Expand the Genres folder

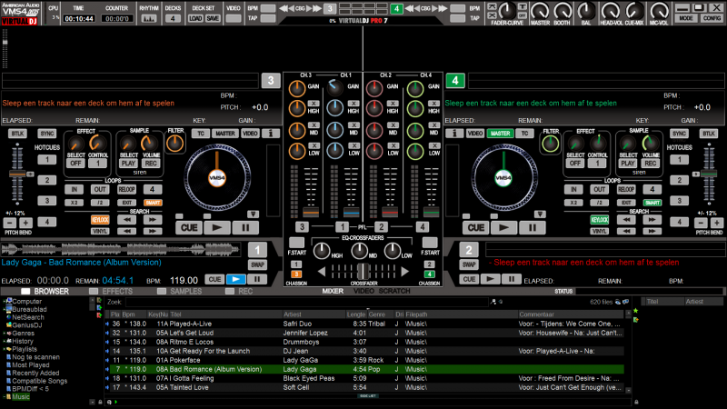point(5,333)
